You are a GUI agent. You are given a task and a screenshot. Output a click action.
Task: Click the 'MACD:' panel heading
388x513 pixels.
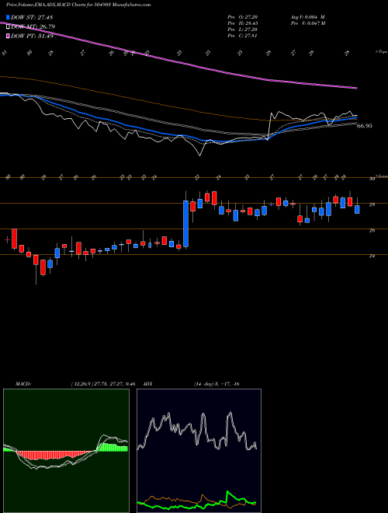point(23,384)
